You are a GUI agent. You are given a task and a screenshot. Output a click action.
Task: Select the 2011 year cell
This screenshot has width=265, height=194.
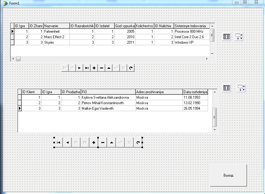pyautogui.click(x=125, y=42)
